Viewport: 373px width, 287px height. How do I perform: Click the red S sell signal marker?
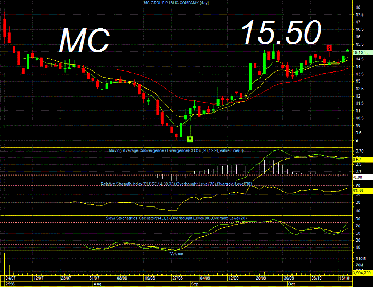tap(329, 49)
